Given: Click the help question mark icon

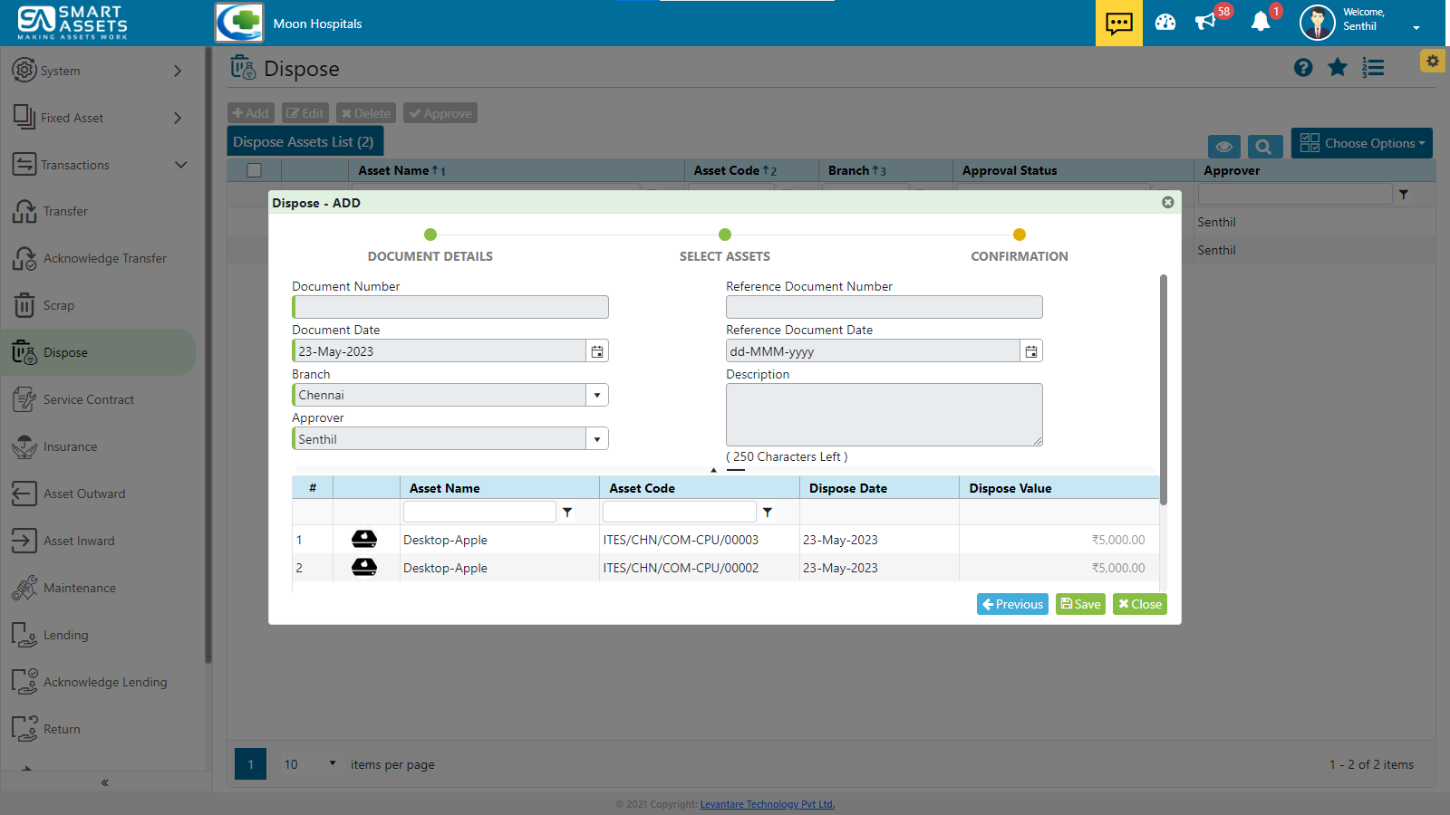Looking at the screenshot, I should pos(1303,68).
